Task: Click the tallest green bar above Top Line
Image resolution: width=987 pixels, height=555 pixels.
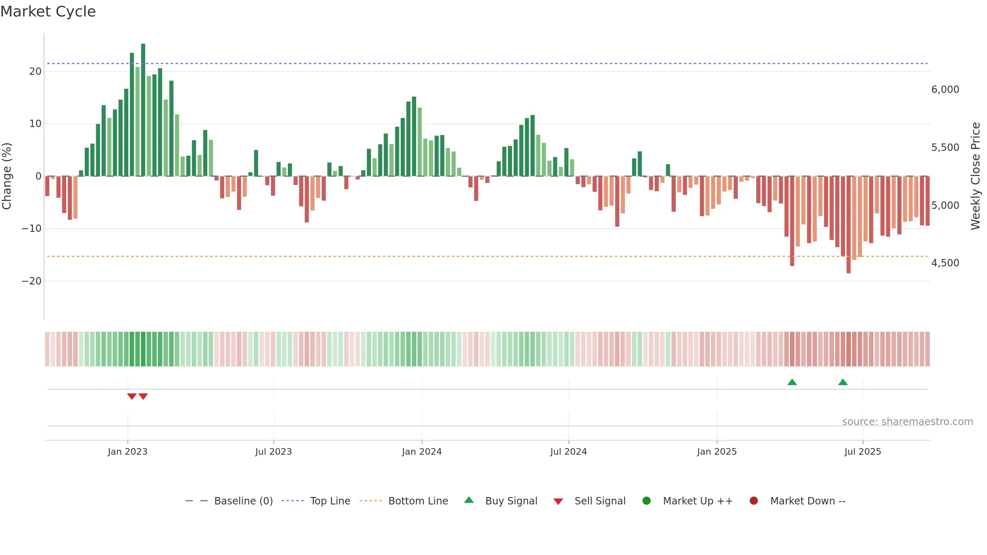Action: pos(143,110)
